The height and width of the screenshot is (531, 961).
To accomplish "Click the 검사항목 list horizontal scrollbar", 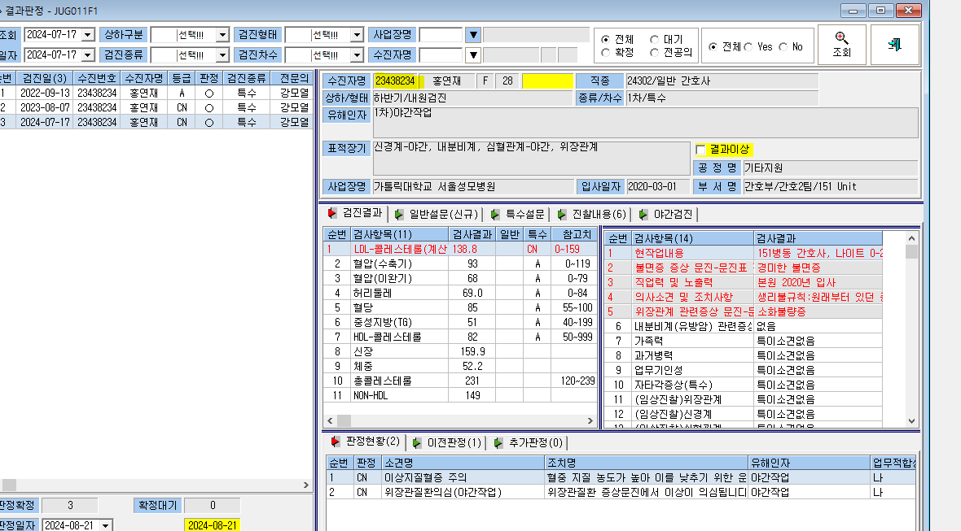I will click(x=459, y=421).
